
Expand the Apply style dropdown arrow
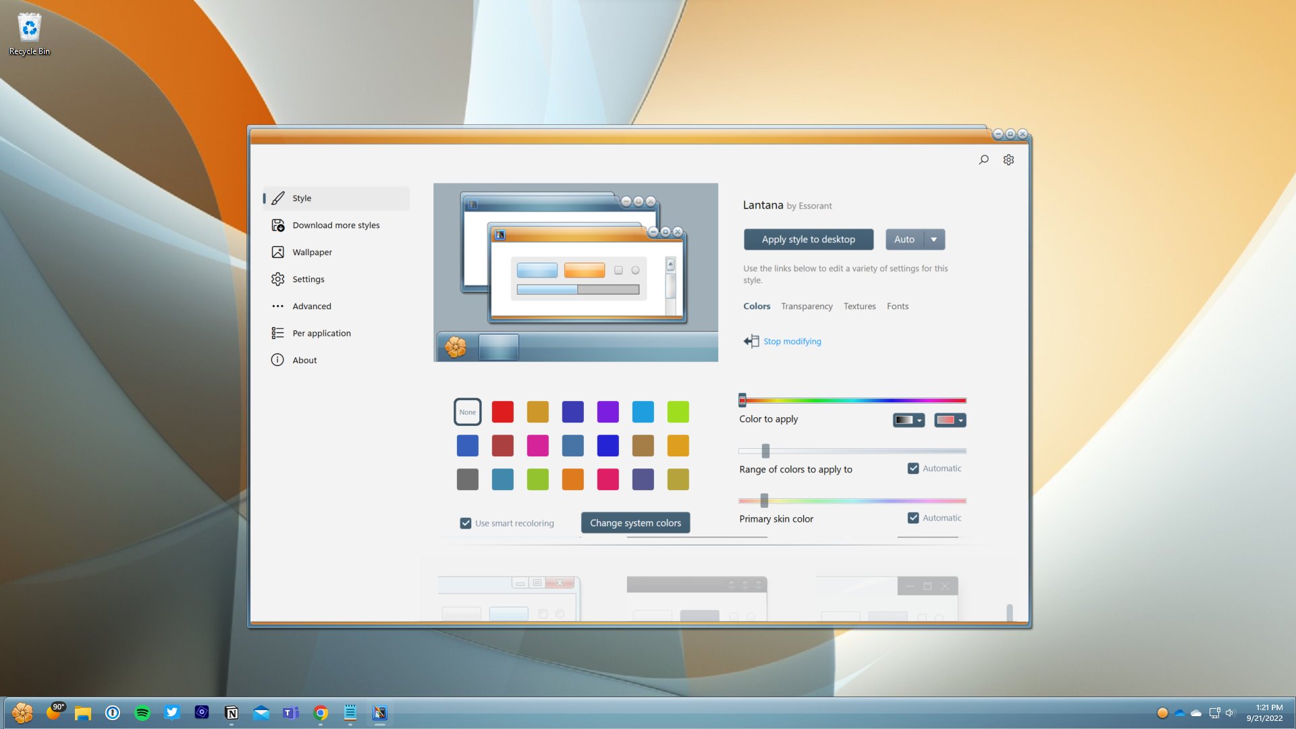(933, 238)
